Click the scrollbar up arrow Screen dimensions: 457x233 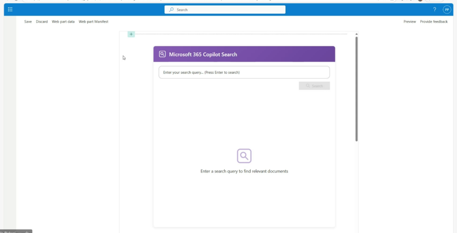coord(357,34)
